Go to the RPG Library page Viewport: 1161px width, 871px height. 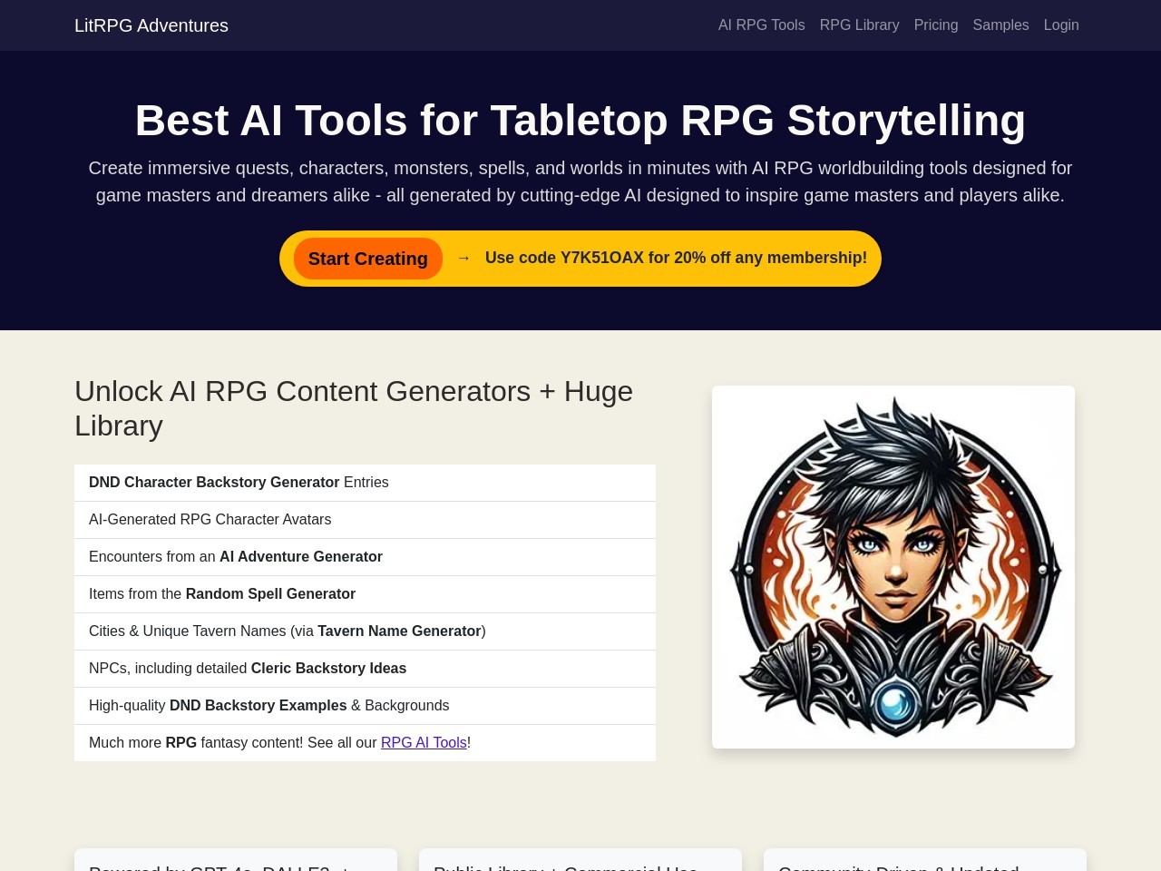[859, 25]
